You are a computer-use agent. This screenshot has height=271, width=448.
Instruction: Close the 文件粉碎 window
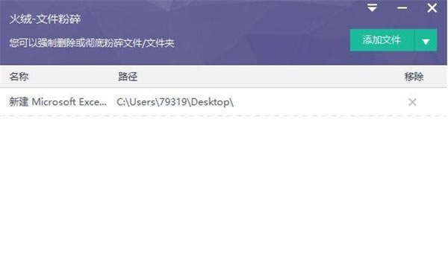click(432, 7)
